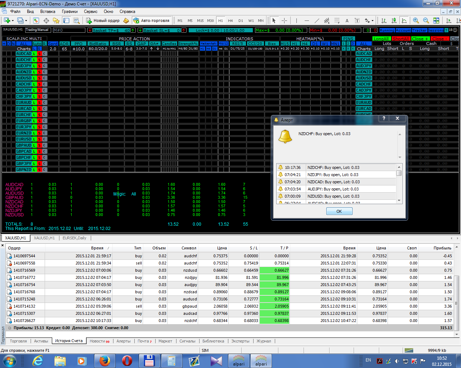This screenshot has width=461, height=368.
Task: Select the text label tool
Action: [x=357, y=20]
